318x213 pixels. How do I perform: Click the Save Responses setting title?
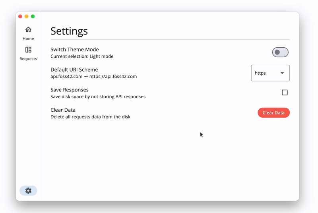70,90
